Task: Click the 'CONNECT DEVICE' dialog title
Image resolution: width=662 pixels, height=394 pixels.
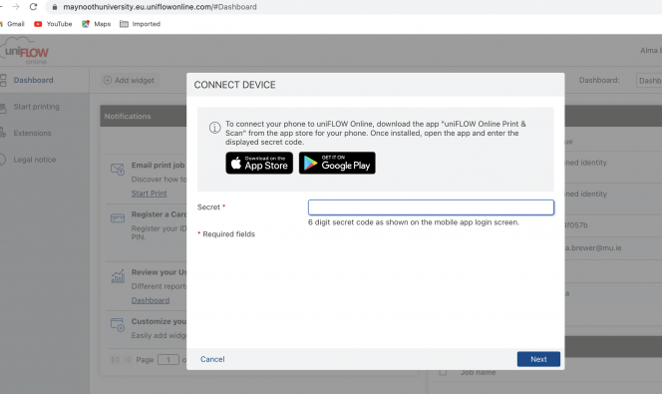Action: pos(234,85)
